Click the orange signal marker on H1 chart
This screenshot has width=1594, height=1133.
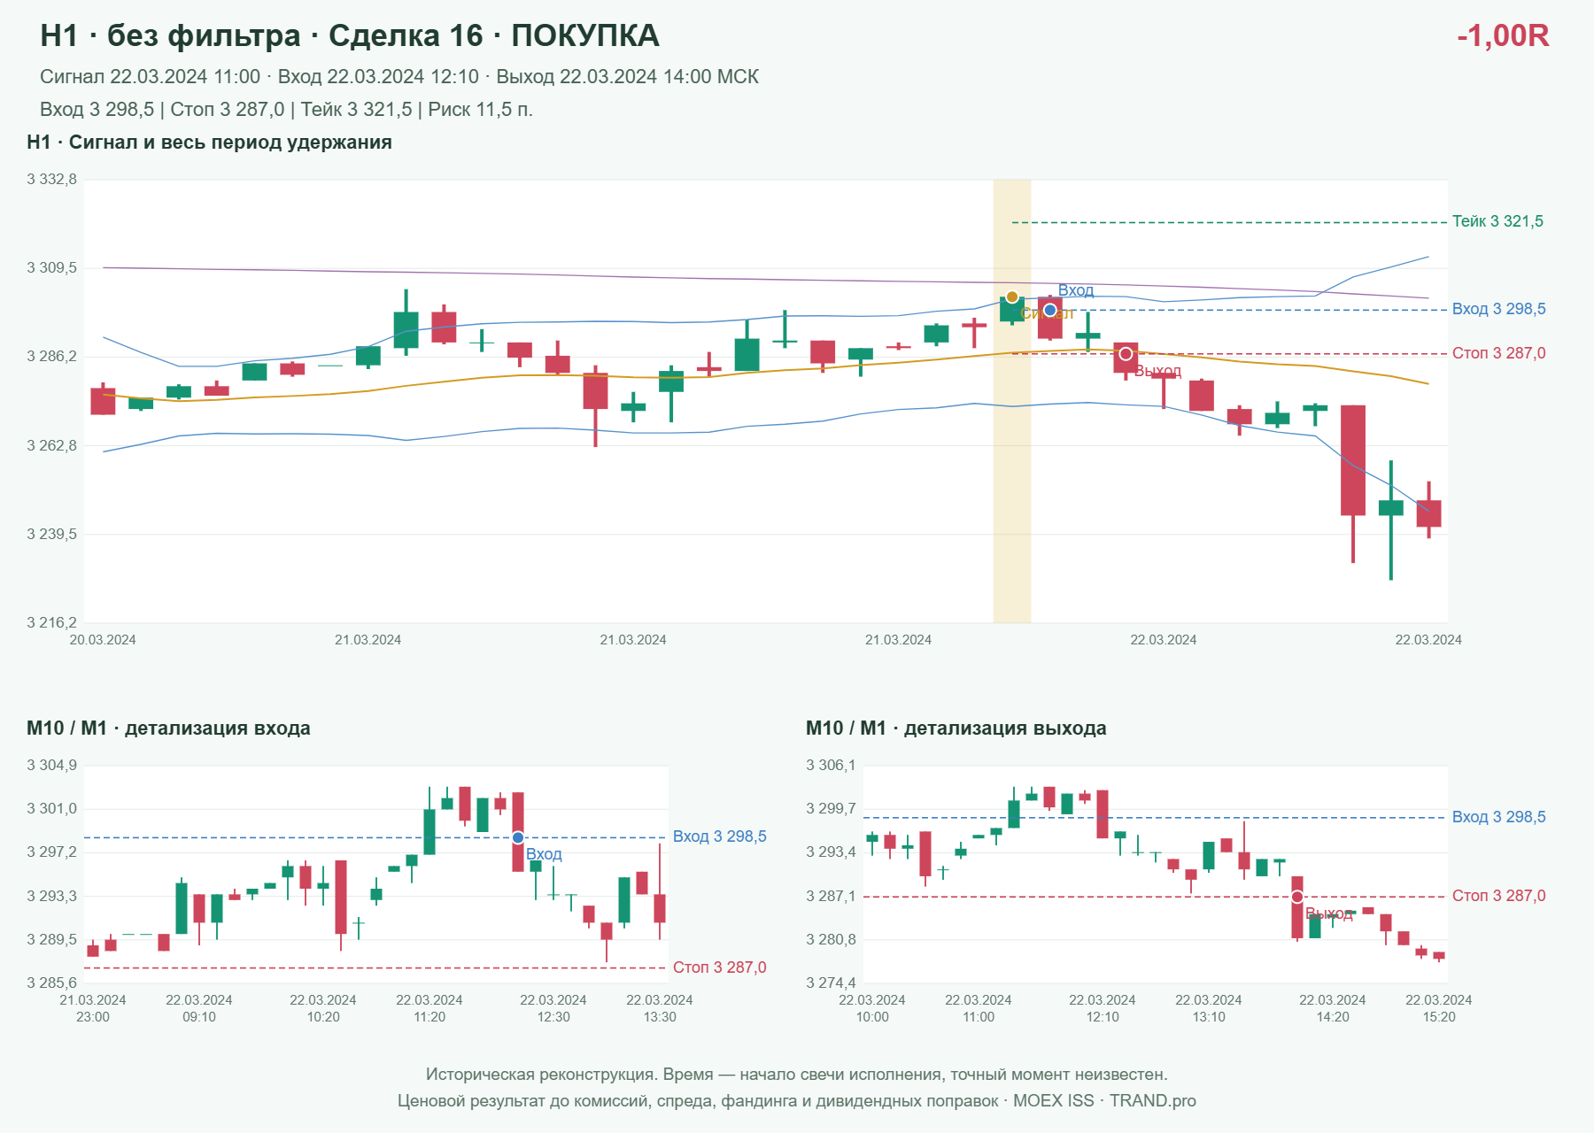click(1012, 297)
